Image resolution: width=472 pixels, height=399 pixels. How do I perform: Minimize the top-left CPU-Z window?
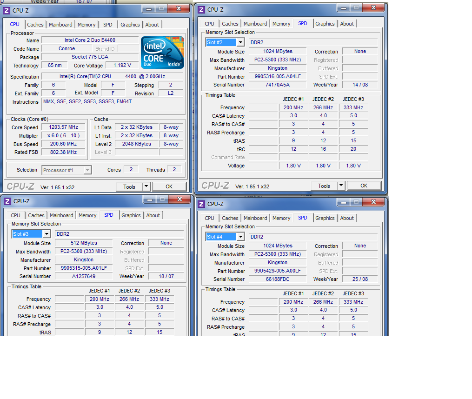(x=149, y=9)
